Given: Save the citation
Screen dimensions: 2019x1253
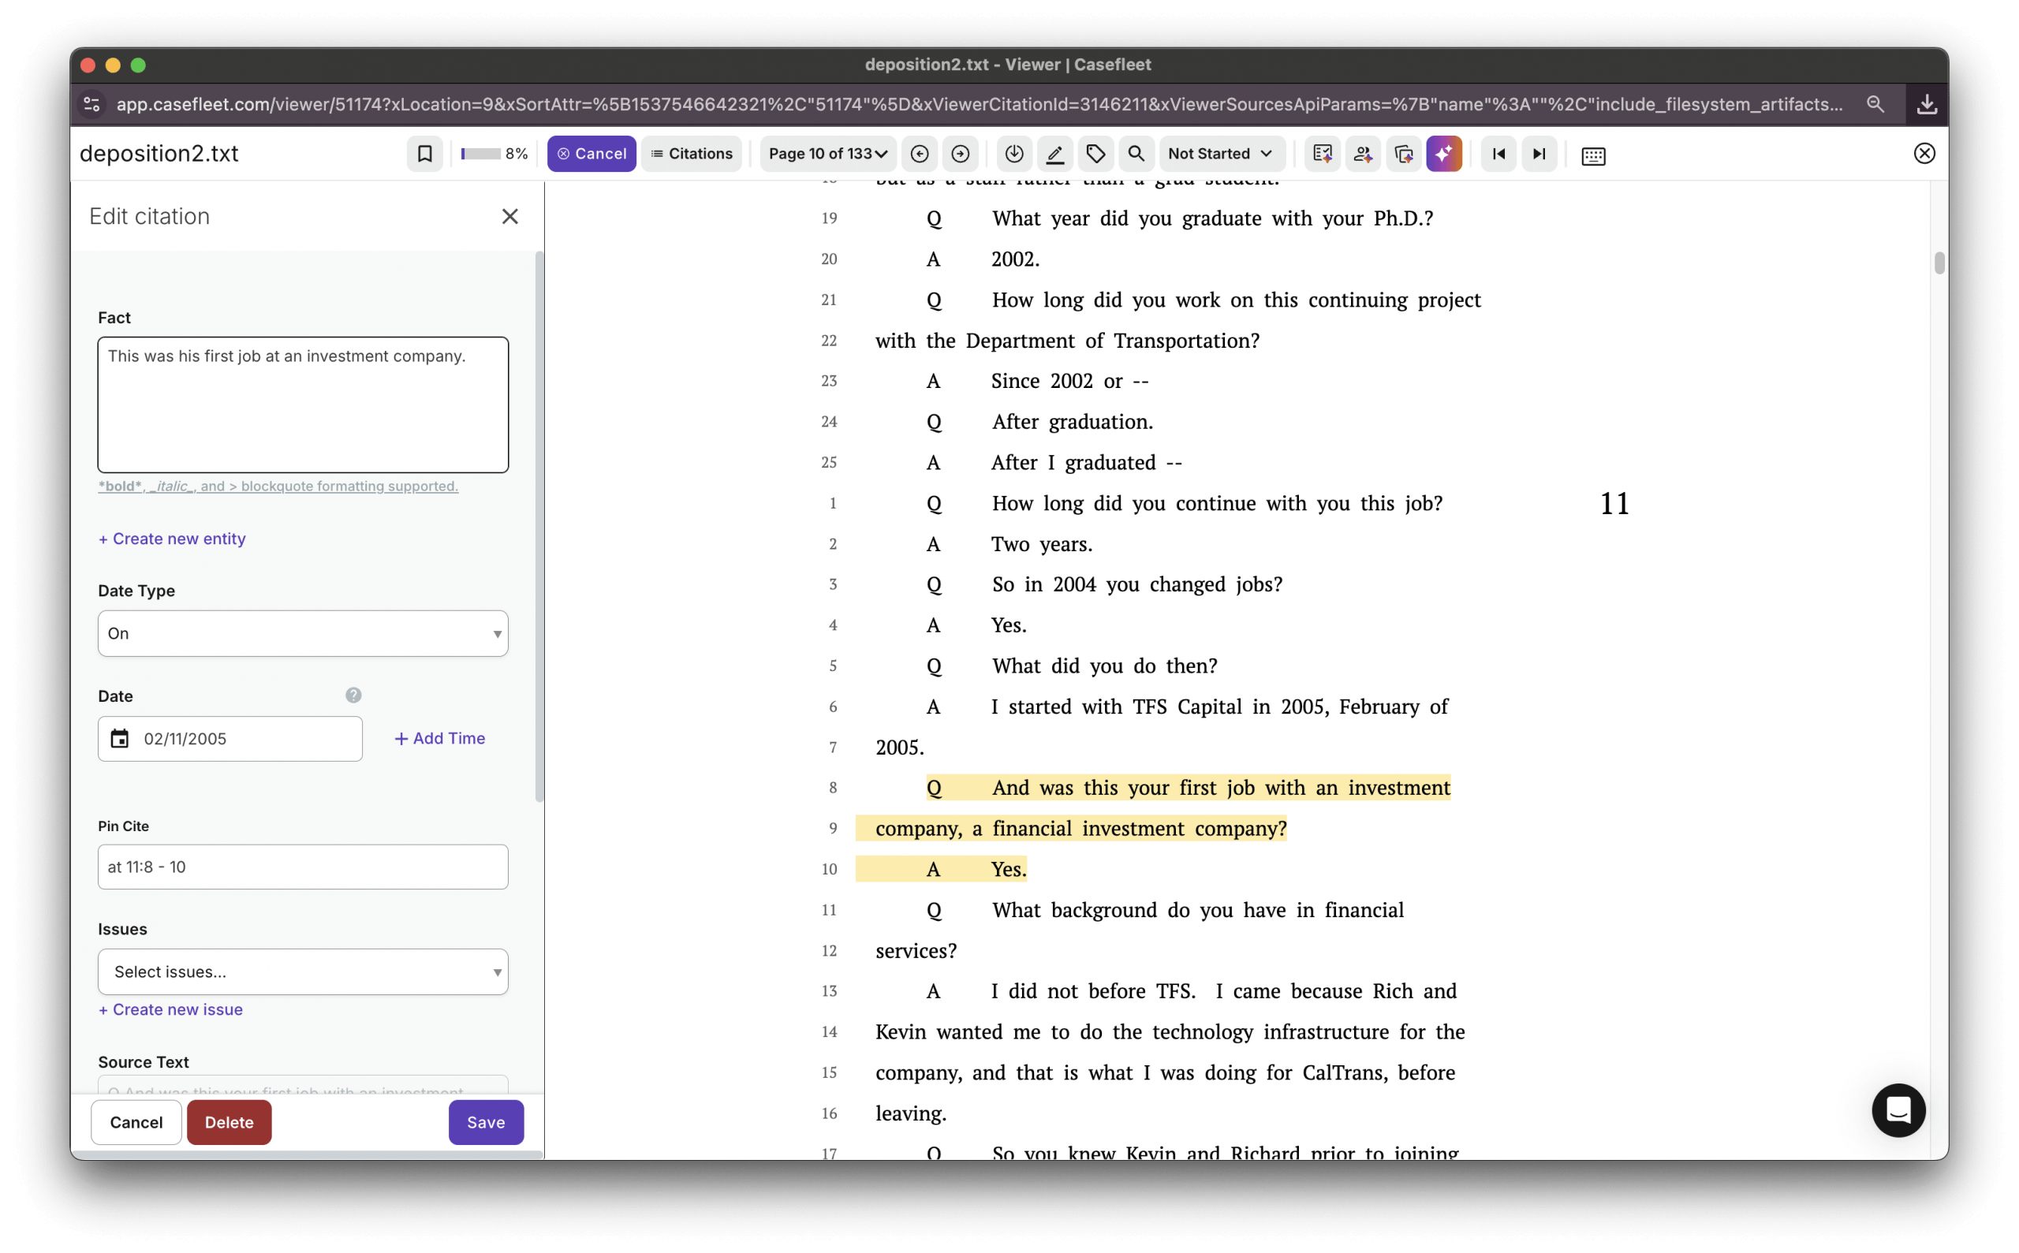Looking at the screenshot, I should click(486, 1122).
